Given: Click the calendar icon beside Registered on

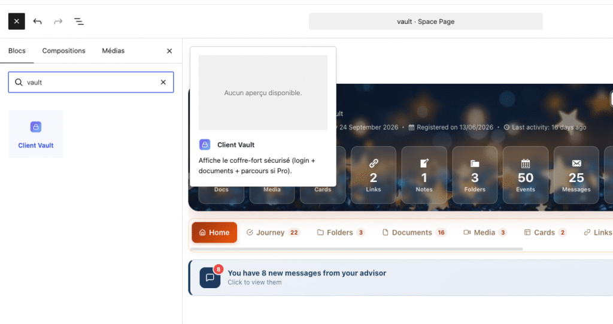Looking at the screenshot, I should click(411, 127).
